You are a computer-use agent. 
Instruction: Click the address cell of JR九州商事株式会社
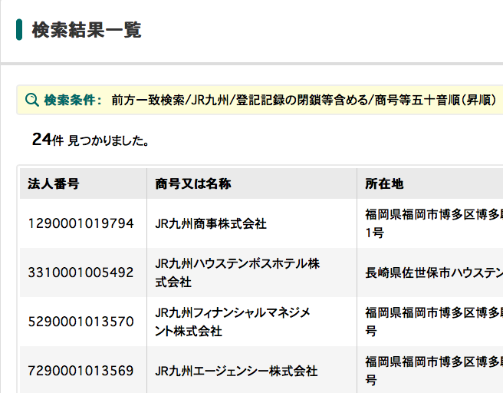tap(430, 223)
